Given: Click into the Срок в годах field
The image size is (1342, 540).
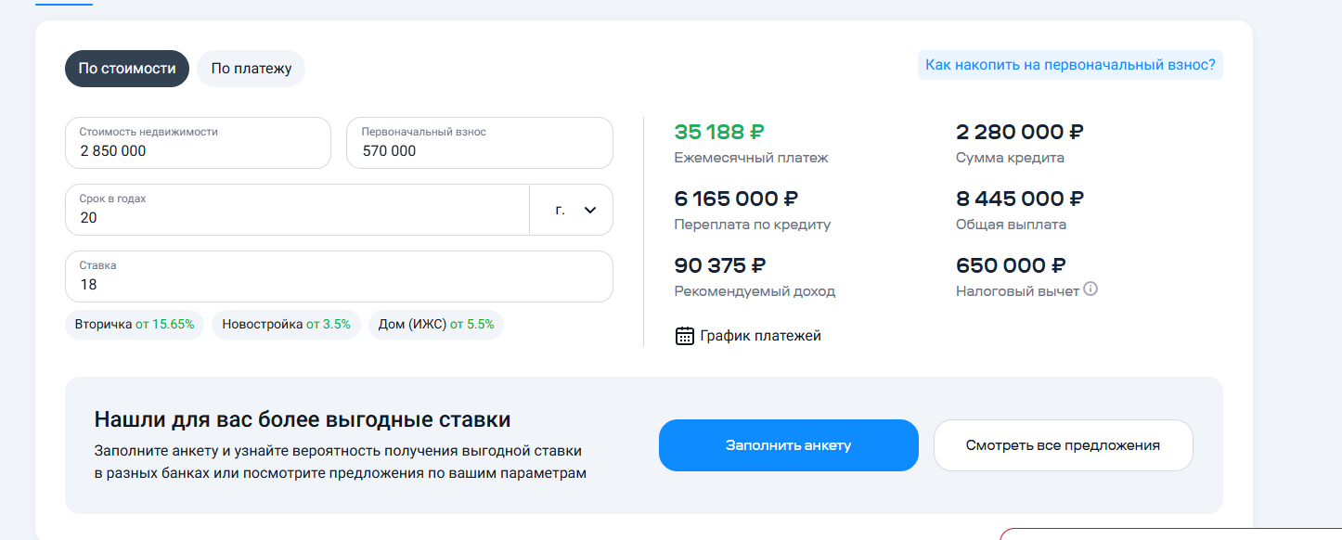Looking at the screenshot, I should (x=297, y=210).
